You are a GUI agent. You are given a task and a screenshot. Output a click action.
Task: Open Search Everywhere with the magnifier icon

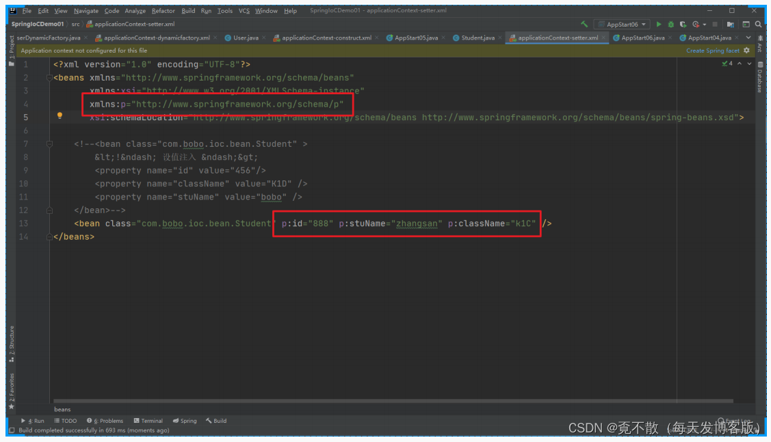click(758, 24)
